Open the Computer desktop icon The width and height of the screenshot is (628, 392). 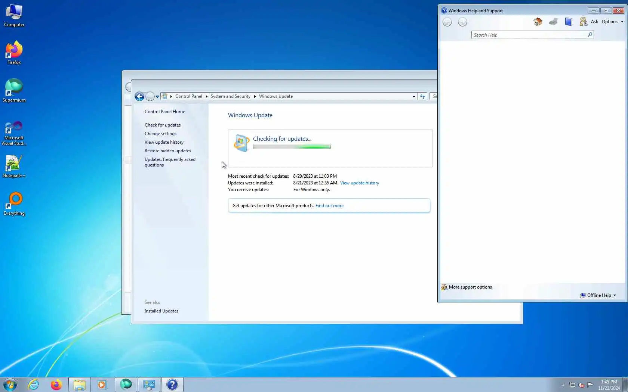pos(14,16)
